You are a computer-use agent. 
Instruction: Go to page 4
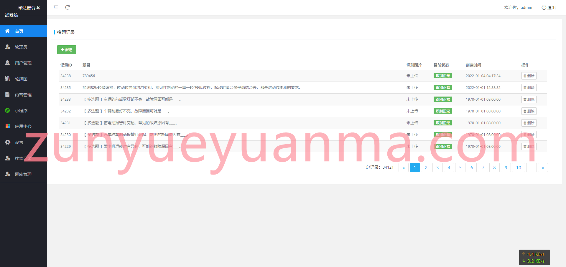coord(449,168)
